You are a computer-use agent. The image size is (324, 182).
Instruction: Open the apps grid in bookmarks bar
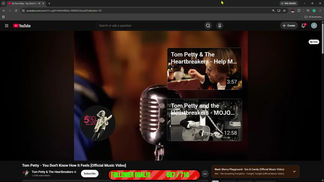3,17
